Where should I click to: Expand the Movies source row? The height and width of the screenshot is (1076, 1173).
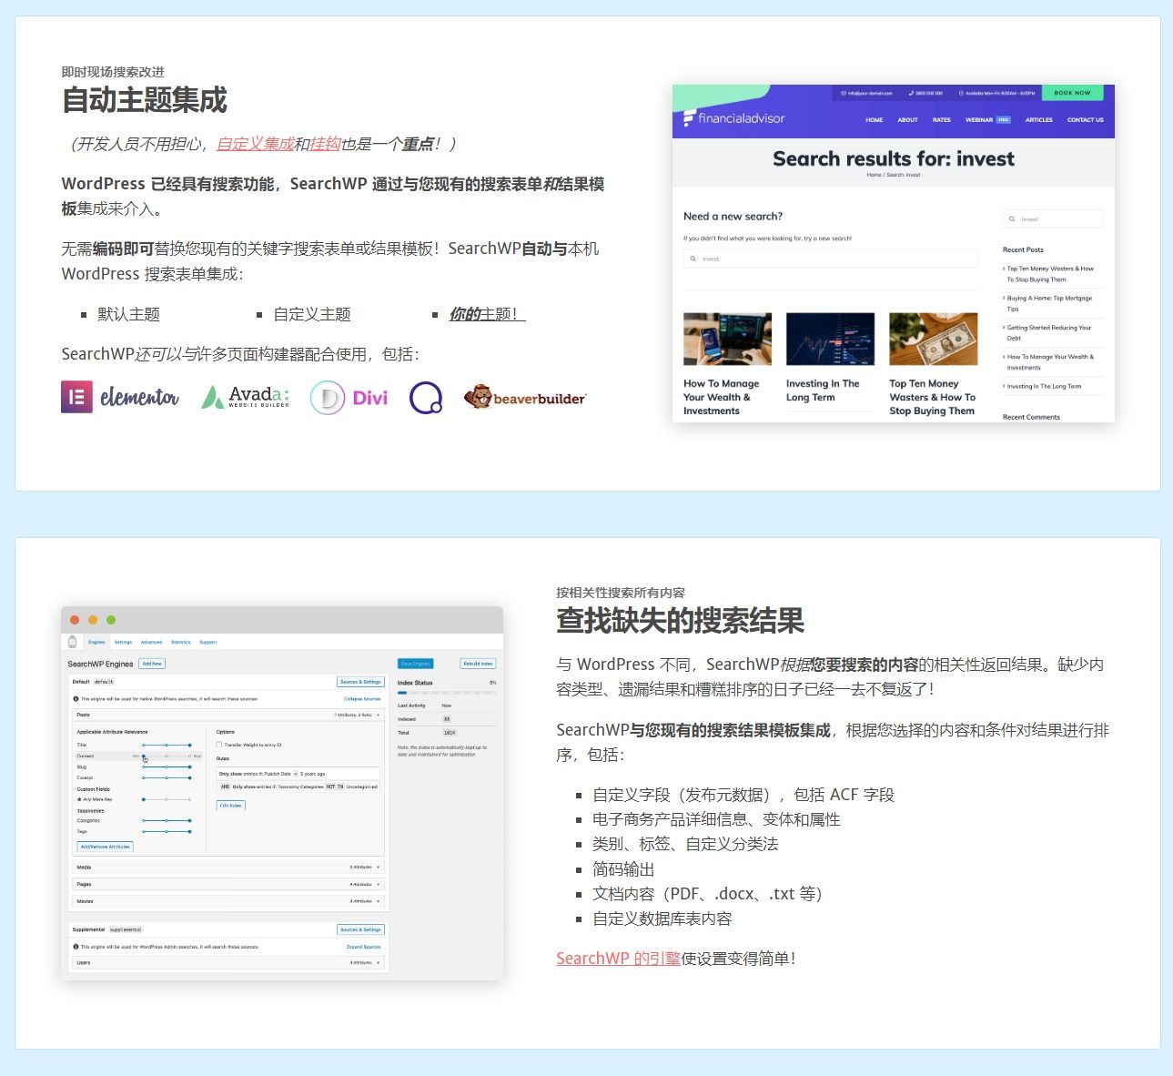(x=228, y=901)
